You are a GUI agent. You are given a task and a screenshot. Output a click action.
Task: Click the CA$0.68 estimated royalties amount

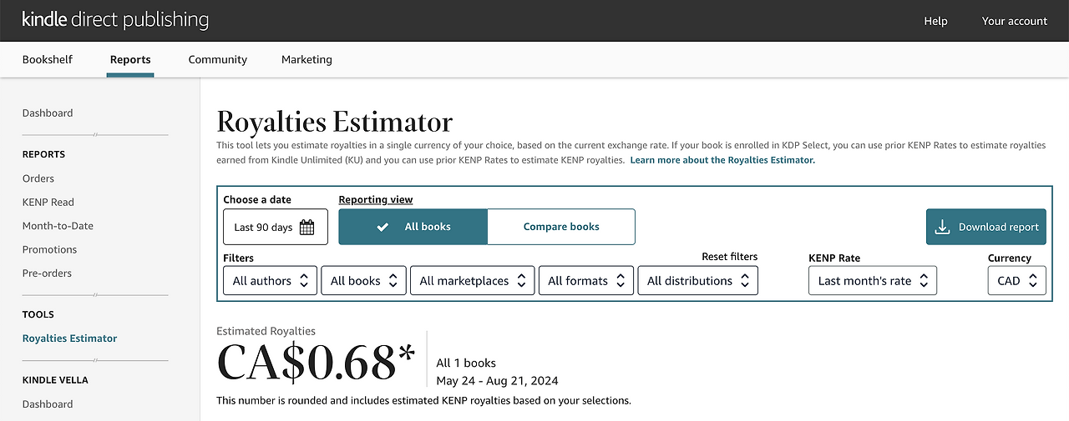click(x=316, y=363)
